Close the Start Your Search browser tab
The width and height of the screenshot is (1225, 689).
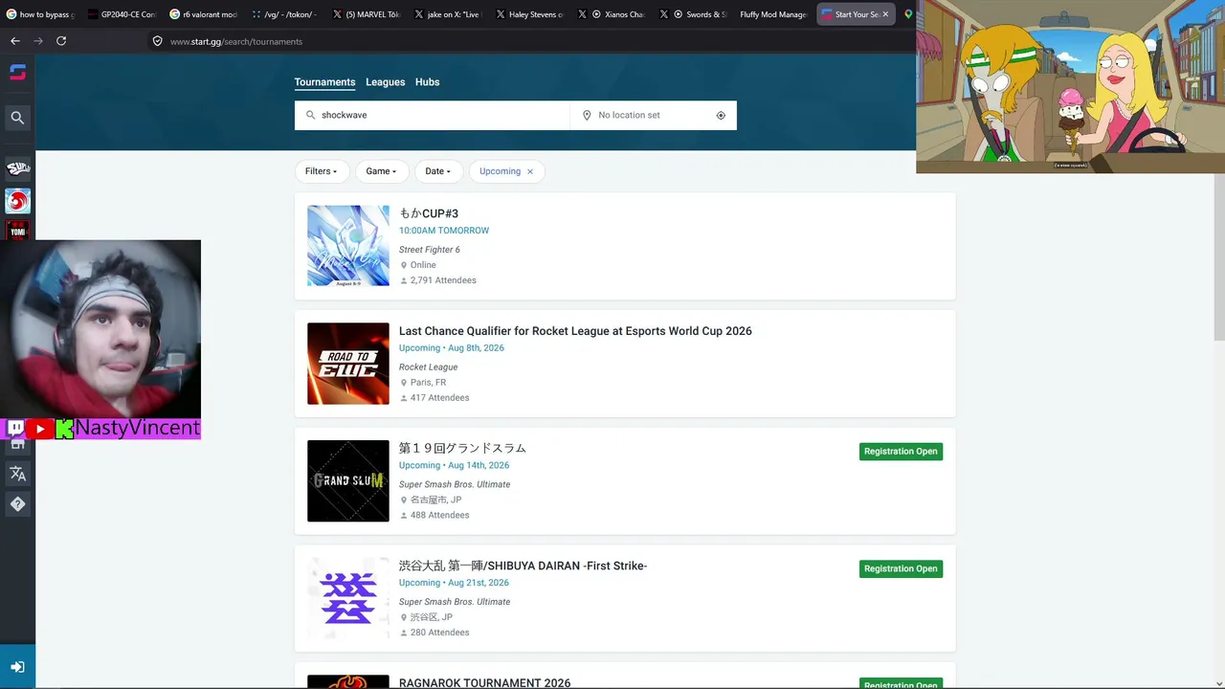pos(885,14)
